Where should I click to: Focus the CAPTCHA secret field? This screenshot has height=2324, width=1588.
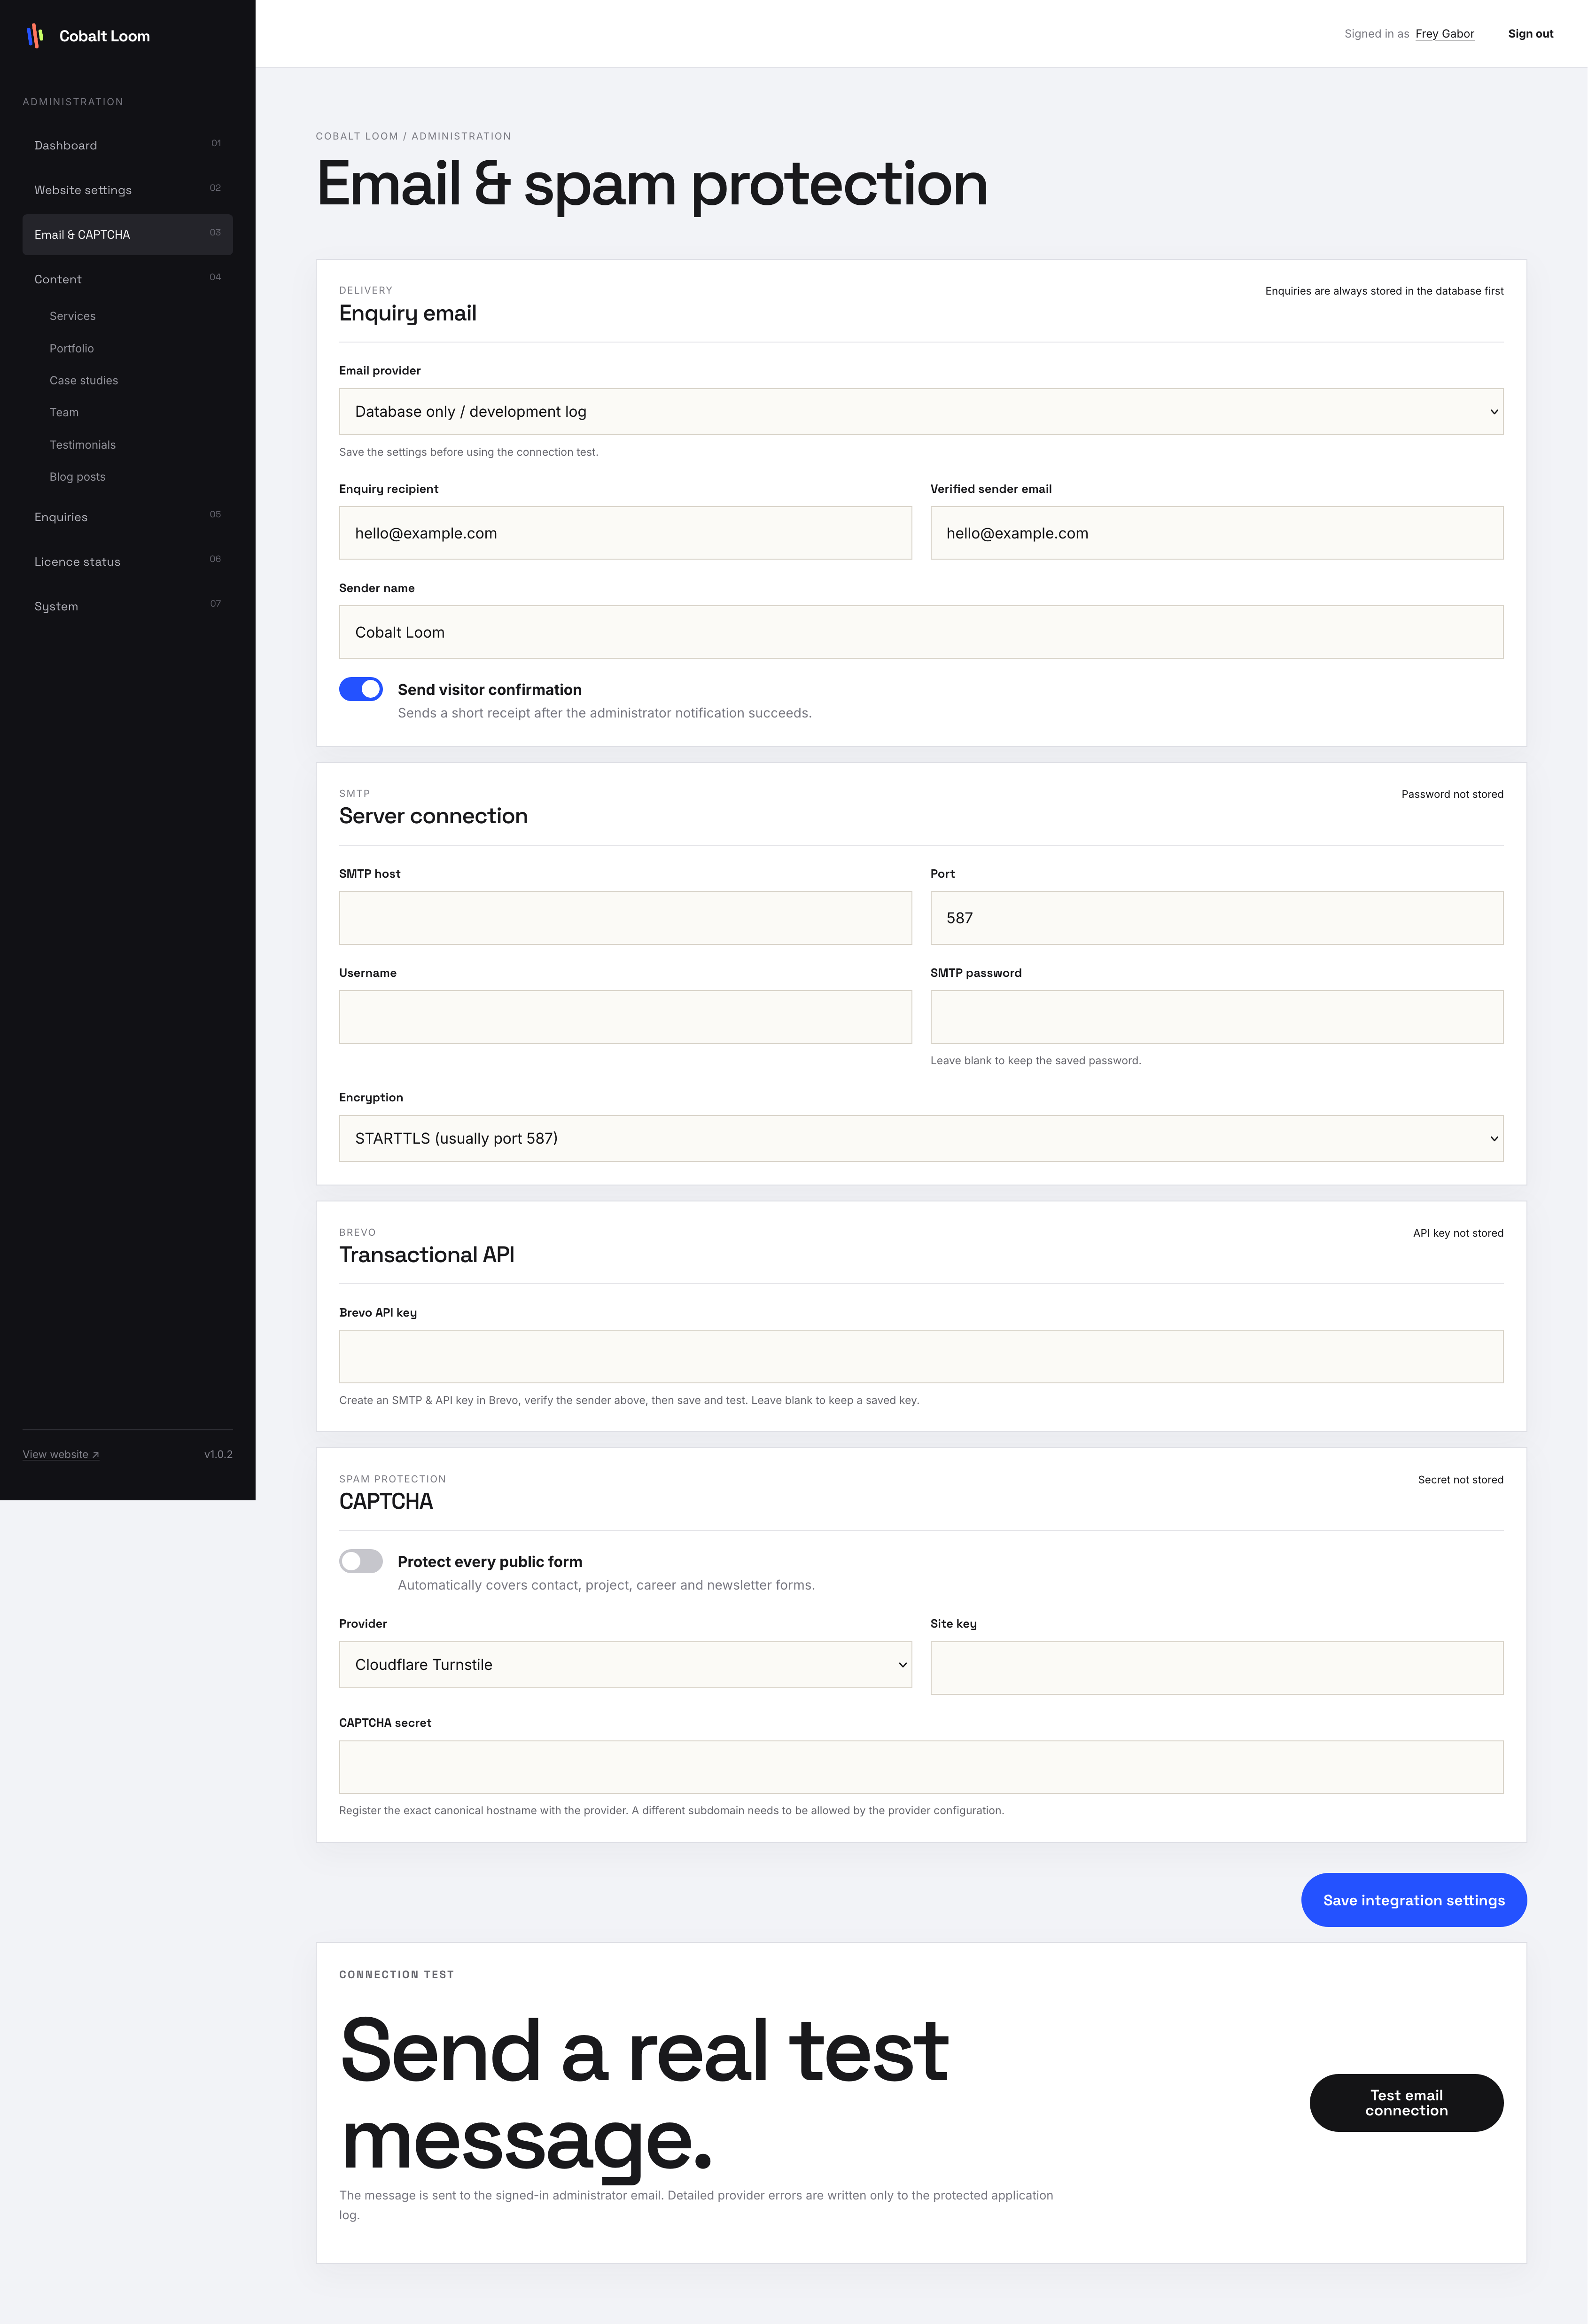pyautogui.click(x=921, y=1767)
